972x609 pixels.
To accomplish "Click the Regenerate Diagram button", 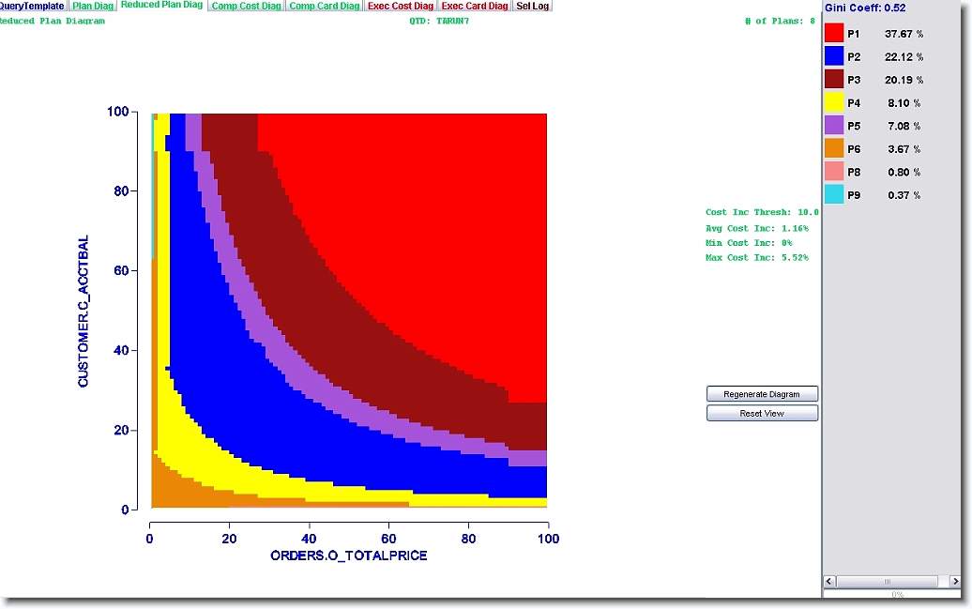I will pyautogui.click(x=762, y=394).
